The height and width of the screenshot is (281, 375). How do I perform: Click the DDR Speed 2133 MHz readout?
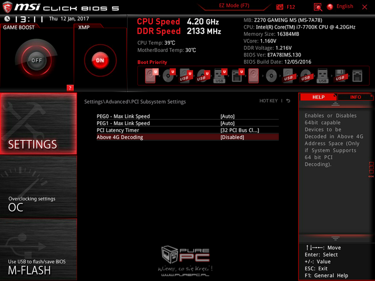click(179, 31)
